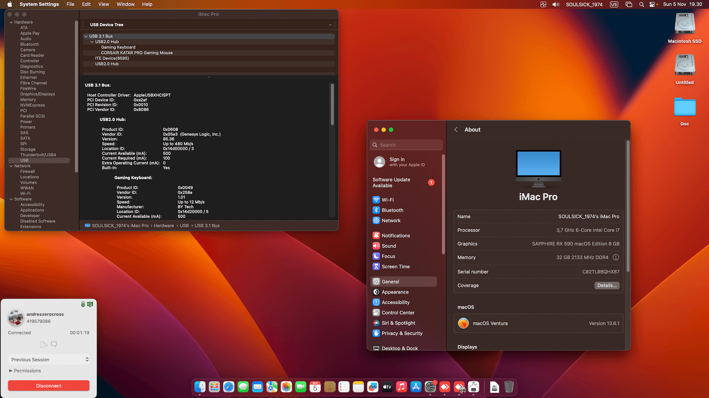Viewport: 709px width, 398px height.
Task: Open the Previous Session dropdown
Action: pos(48,359)
